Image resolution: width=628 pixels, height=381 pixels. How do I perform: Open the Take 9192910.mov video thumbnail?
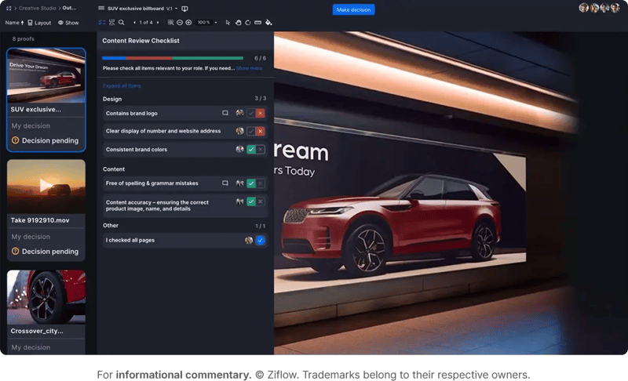coord(46,187)
